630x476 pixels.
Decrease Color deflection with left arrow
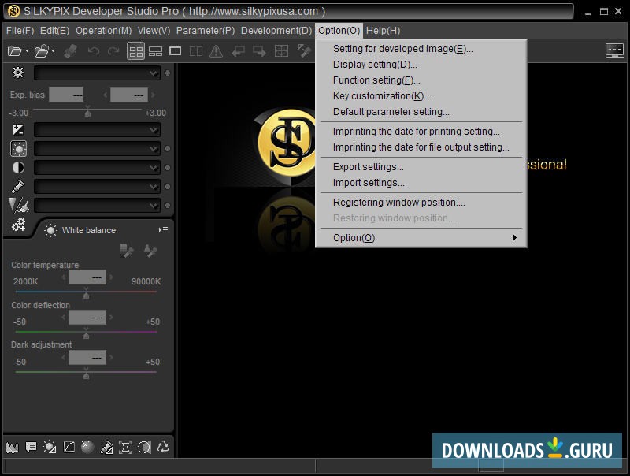pyautogui.click(x=64, y=317)
